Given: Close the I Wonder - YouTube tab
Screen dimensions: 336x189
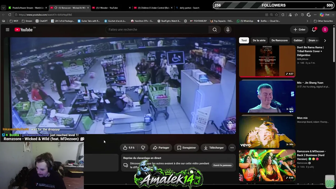Looking at the screenshot, I should (130, 8).
